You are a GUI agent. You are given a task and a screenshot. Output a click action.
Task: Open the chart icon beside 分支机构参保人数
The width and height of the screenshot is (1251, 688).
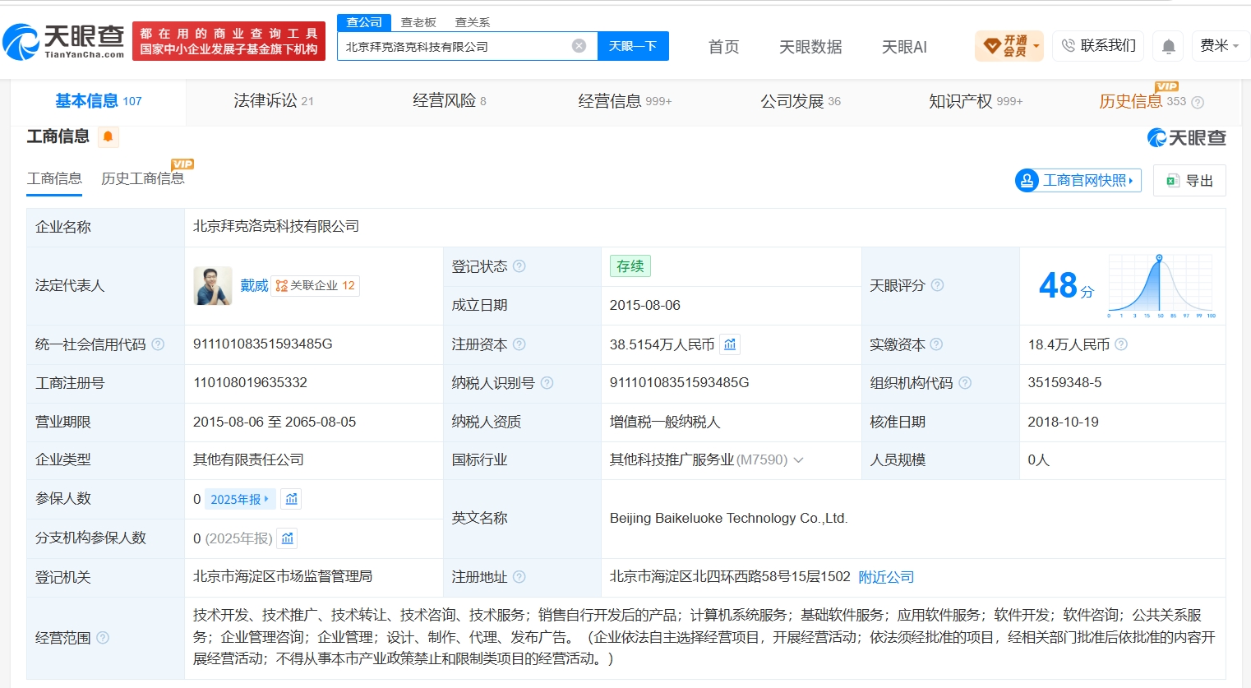(287, 538)
